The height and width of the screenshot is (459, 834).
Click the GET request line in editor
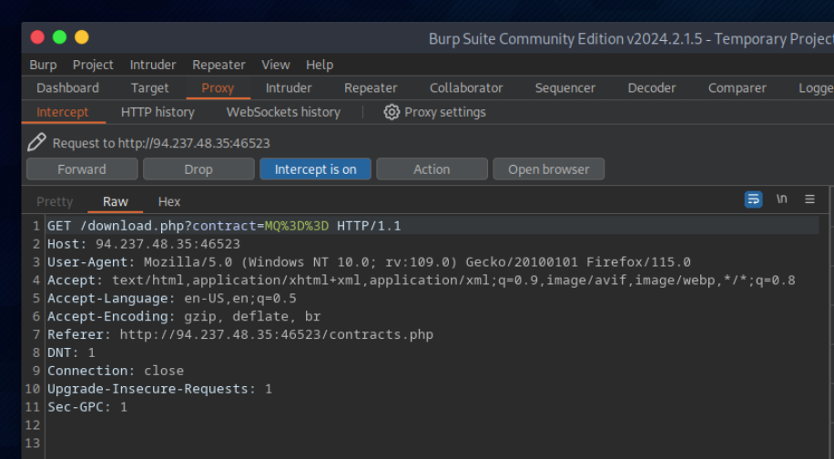[x=224, y=226]
